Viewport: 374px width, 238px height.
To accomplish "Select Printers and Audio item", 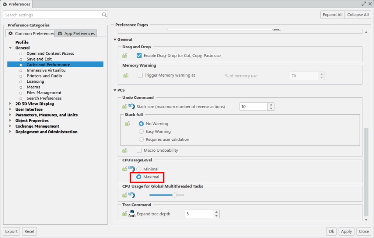I will click(44, 76).
